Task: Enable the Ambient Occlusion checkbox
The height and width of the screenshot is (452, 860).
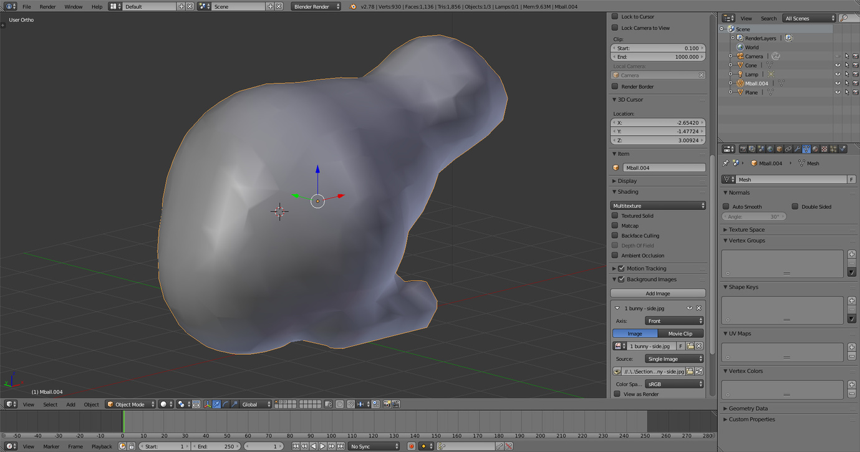Action: tap(616, 256)
